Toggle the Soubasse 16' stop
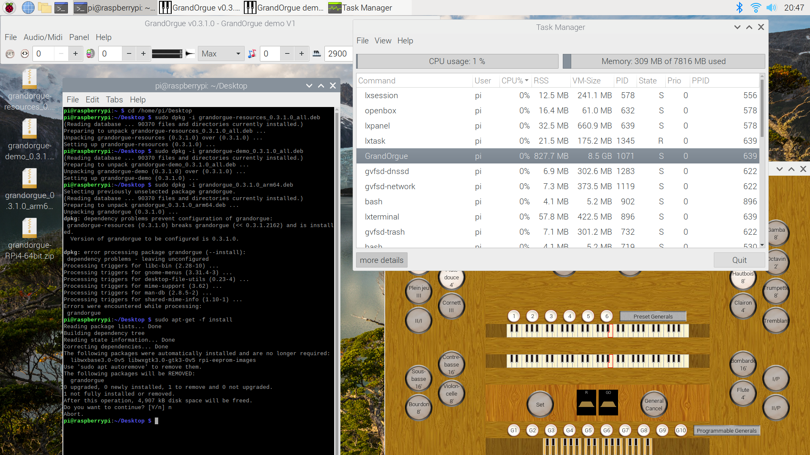 point(418,379)
